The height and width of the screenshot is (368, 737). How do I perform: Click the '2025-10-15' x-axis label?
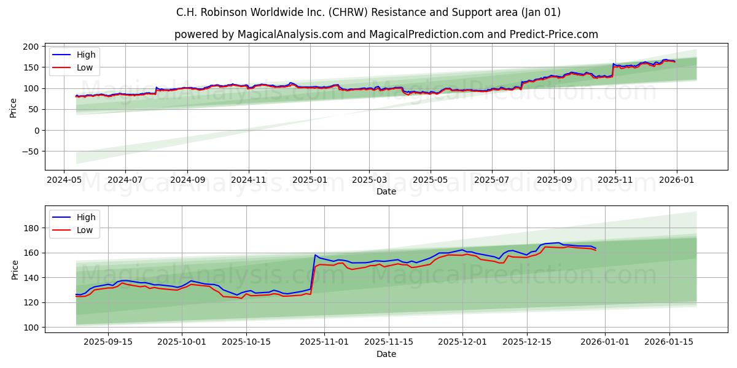[x=246, y=342]
